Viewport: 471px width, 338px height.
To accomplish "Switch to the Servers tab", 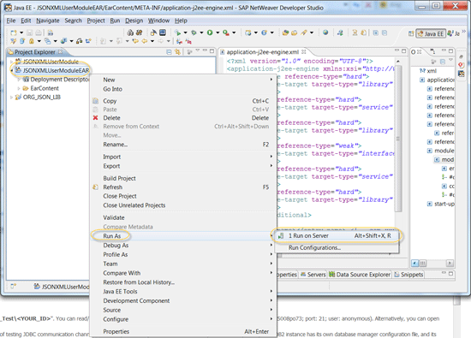I will (313, 275).
